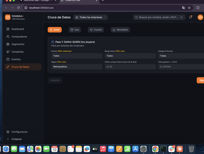Image resolution: width=204 pixels, height=154 pixels.
Task: Open Terminal from the dock
Action: 163,149
